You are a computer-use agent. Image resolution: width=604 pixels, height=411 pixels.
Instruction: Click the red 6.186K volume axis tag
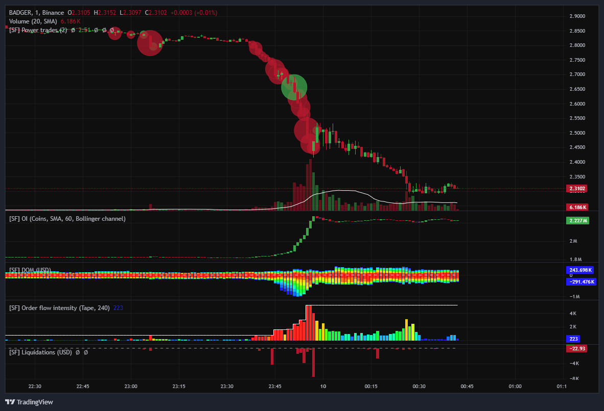(576, 207)
